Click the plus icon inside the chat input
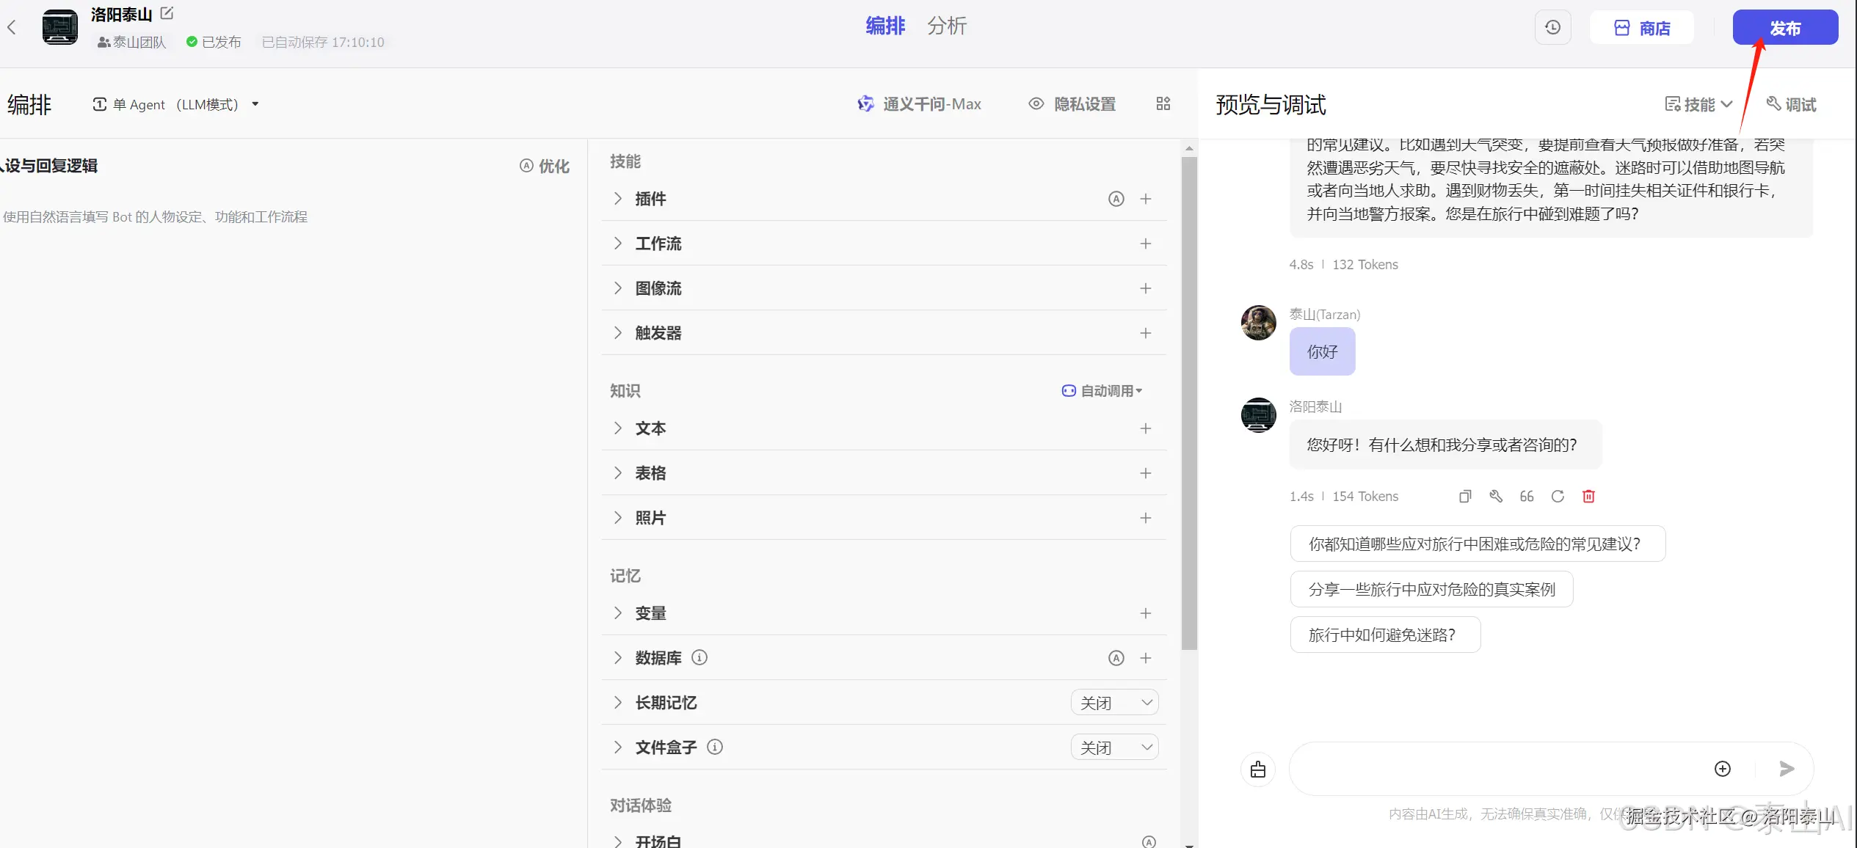The width and height of the screenshot is (1857, 848). pyautogui.click(x=1723, y=769)
